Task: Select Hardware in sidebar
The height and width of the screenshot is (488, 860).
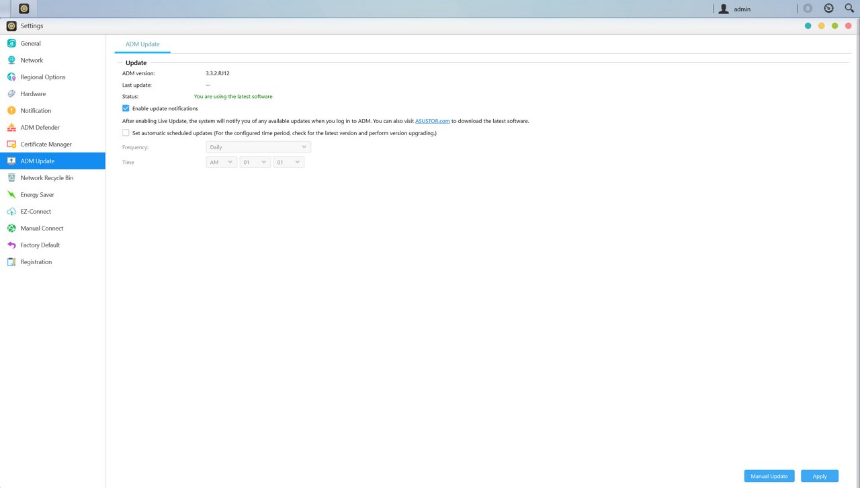Action: click(x=52, y=93)
